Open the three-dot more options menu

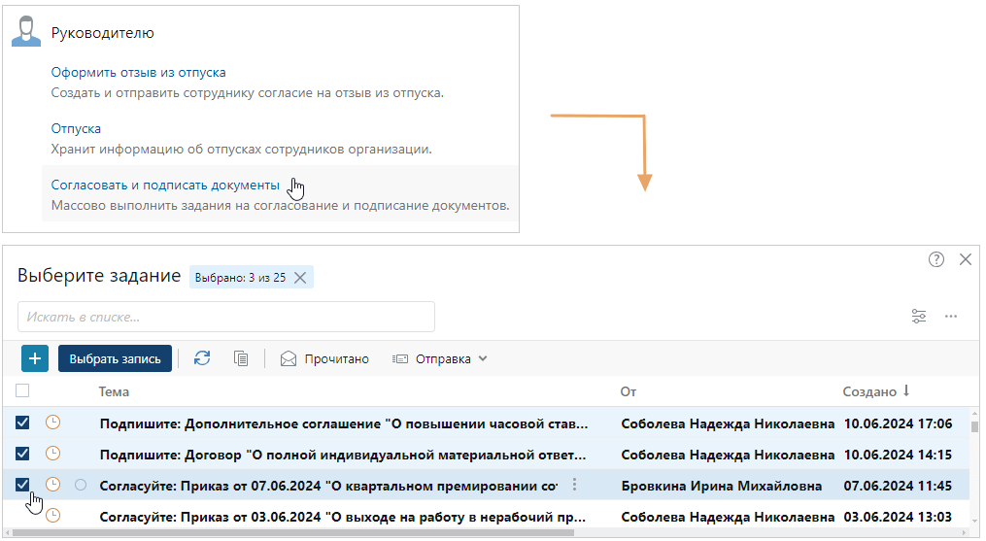pyautogui.click(x=951, y=317)
